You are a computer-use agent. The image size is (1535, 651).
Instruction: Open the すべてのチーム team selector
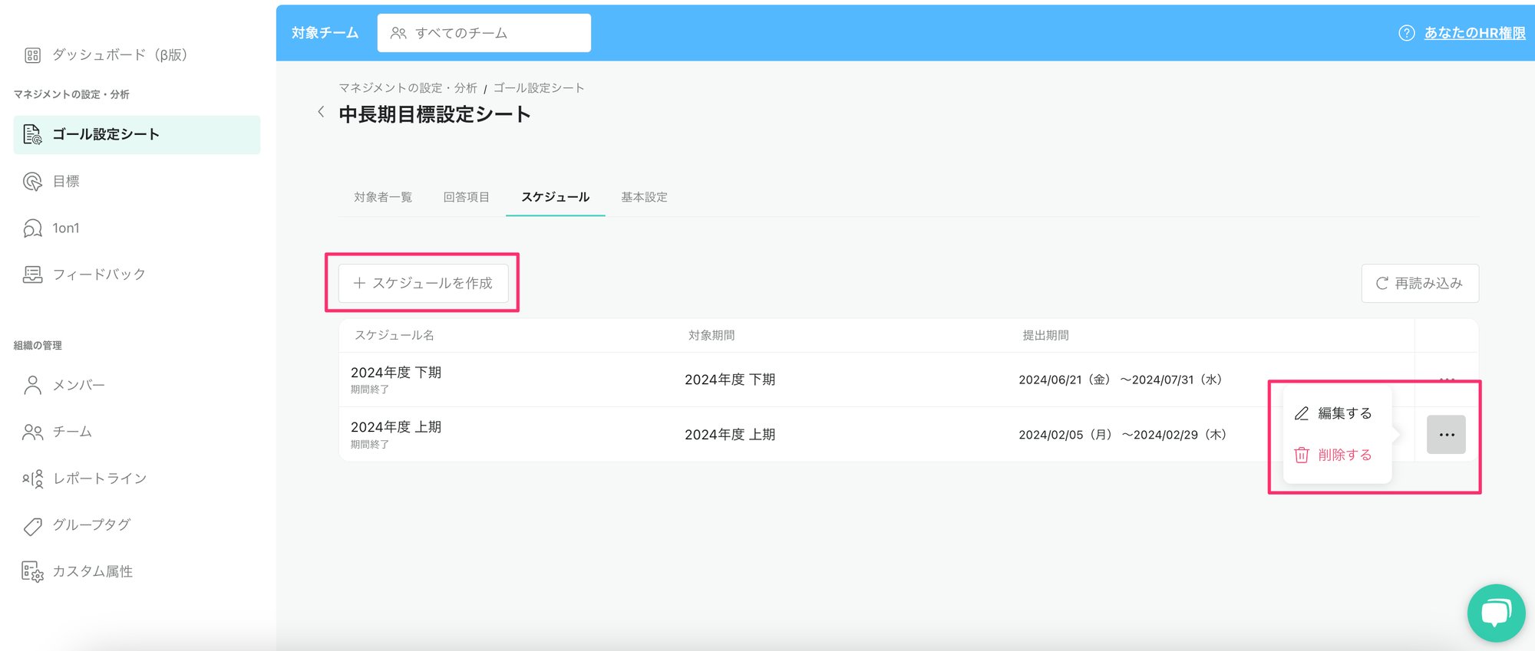[484, 33]
